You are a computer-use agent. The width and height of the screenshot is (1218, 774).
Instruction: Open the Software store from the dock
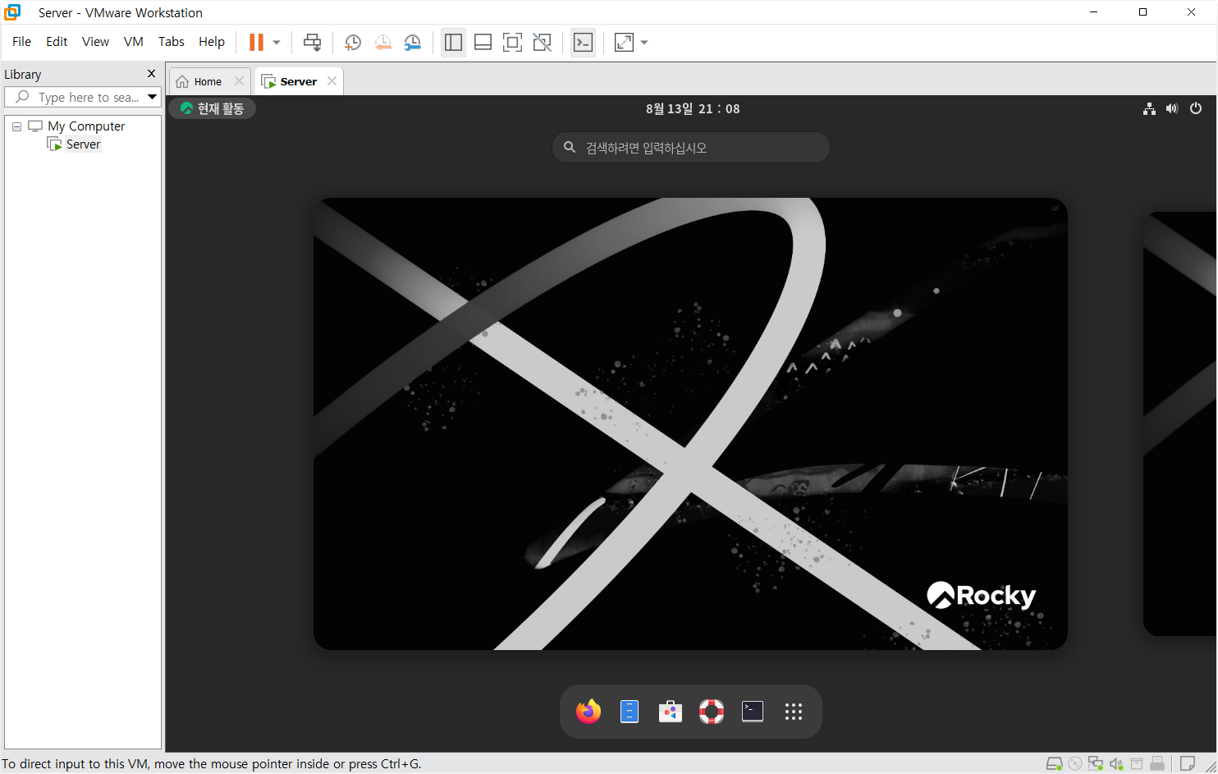click(x=671, y=712)
